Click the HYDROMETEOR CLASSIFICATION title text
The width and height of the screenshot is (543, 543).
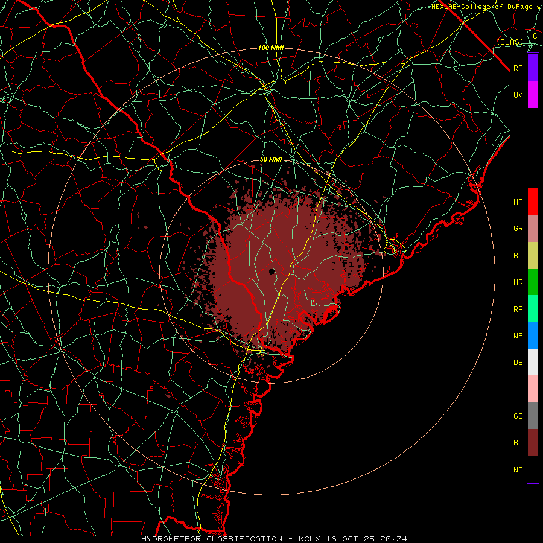(212, 539)
